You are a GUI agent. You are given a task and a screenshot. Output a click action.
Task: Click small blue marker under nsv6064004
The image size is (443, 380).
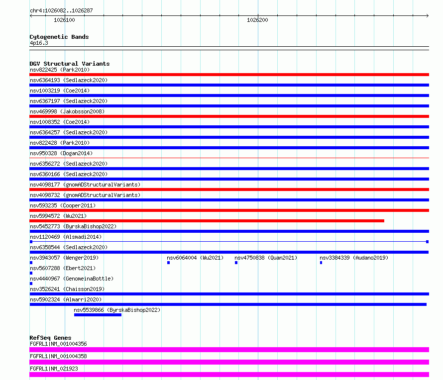pyautogui.click(x=168, y=263)
